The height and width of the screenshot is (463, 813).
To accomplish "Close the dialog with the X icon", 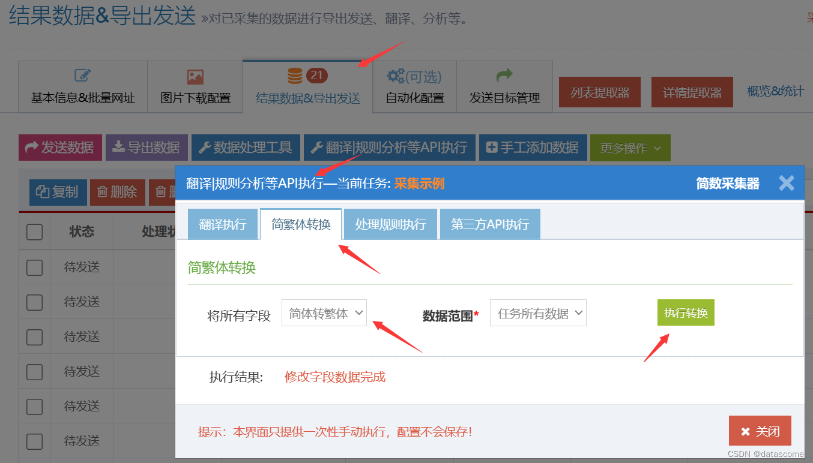I will [787, 183].
